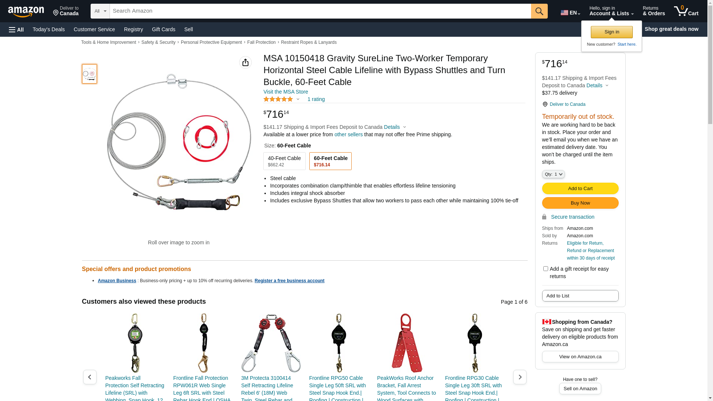Click next arrow in product carousel
The height and width of the screenshot is (401, 713).
[520, 377]
